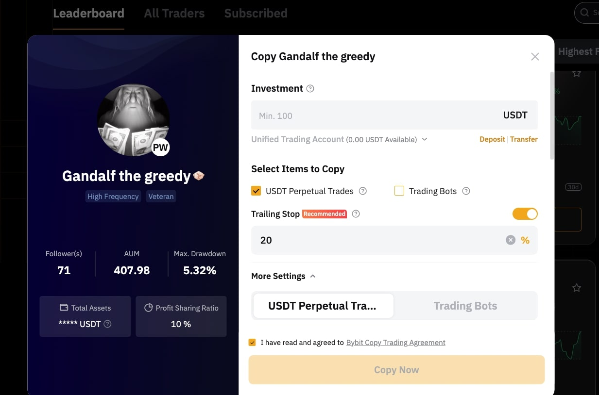
Task: Open the Subscribed tab
Action: (256, 13)
